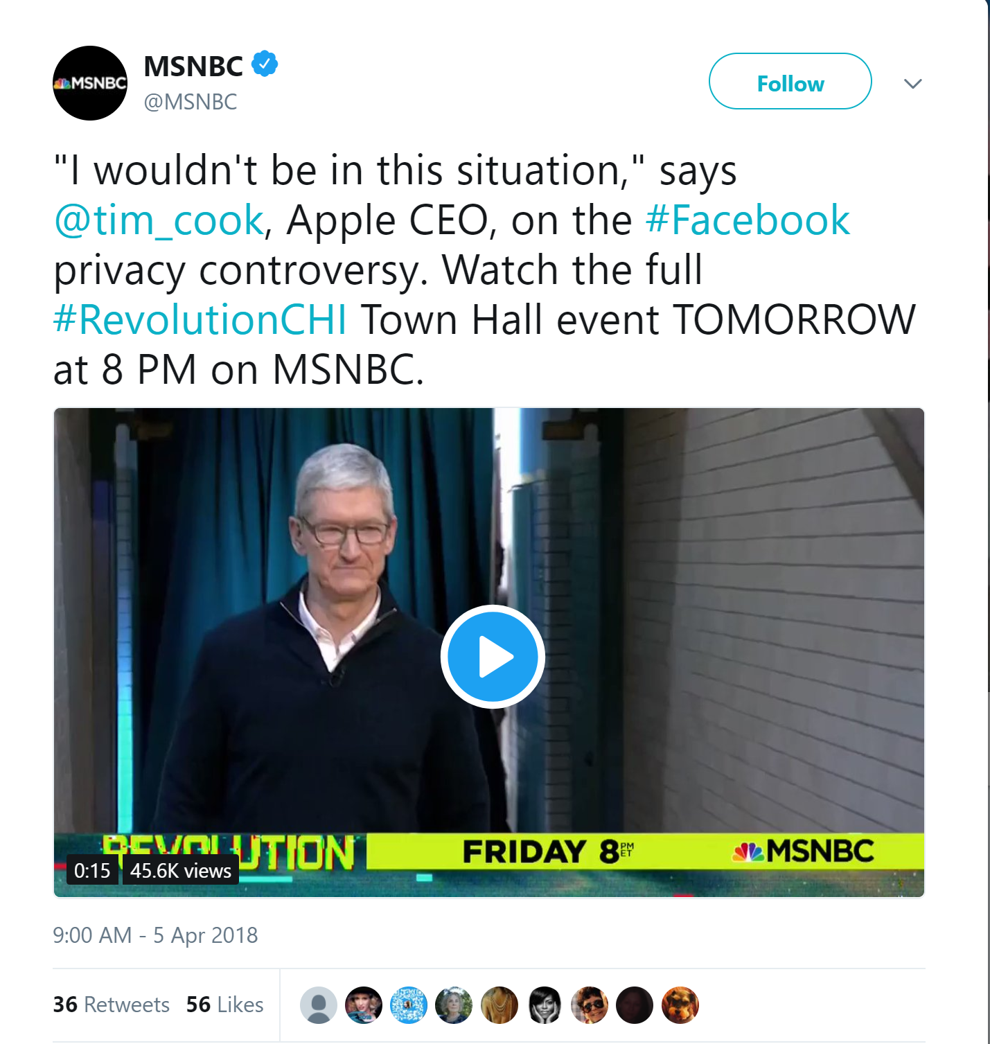This screenshot has height=1044, width=990.
Task: Open the #RevolutionCHI hashtag
Action: tap(200, 320)
